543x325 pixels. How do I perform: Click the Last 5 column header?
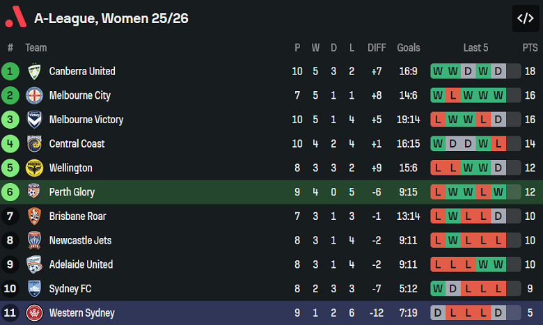(475, 48)
